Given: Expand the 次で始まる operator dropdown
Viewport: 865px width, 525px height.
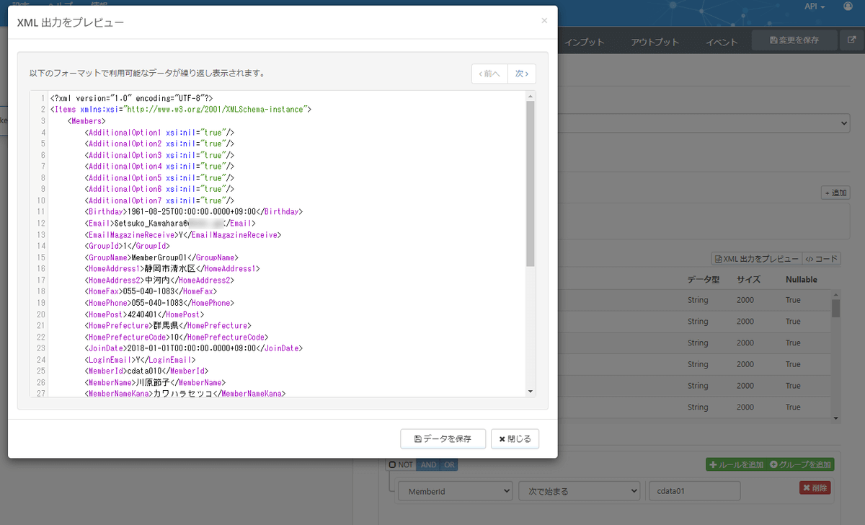Looking at the screenshot, I should coord(579,491).
